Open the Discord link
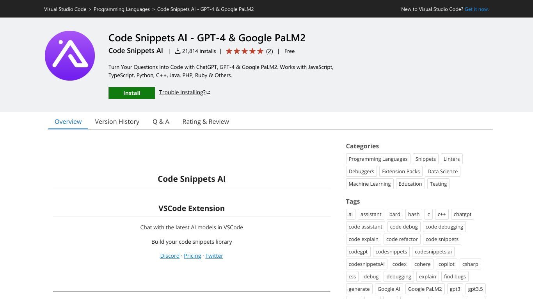 170,256
